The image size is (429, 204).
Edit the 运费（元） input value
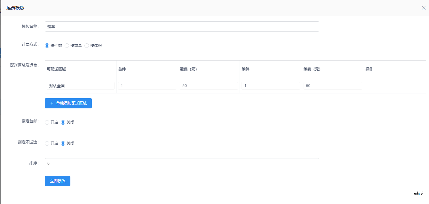(x=209, y=86)
